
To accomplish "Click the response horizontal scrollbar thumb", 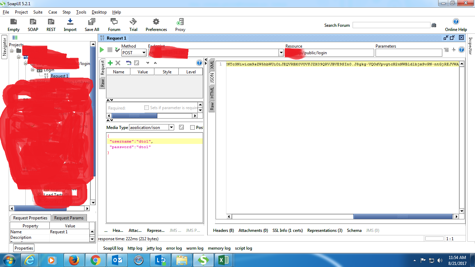I will [x=403, y=217].
